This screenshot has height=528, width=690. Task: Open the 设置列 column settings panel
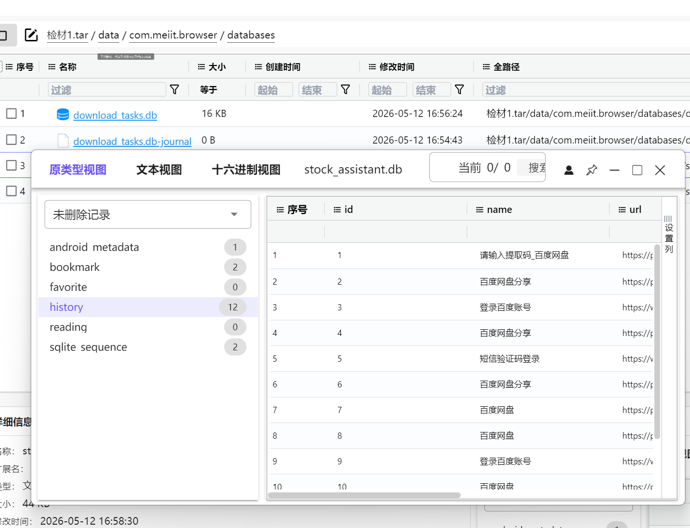(x=669, y=235)
